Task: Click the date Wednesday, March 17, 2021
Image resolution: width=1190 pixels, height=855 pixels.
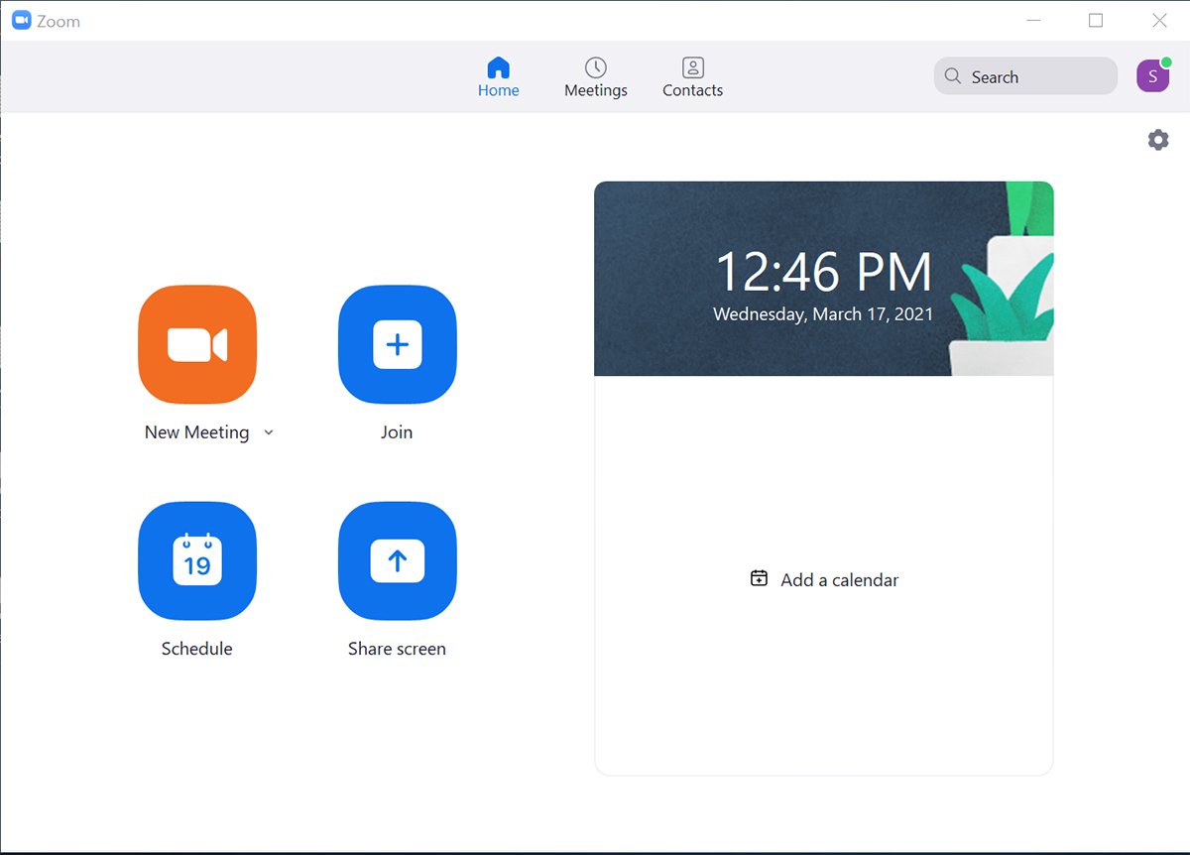Action: [823, 314]
